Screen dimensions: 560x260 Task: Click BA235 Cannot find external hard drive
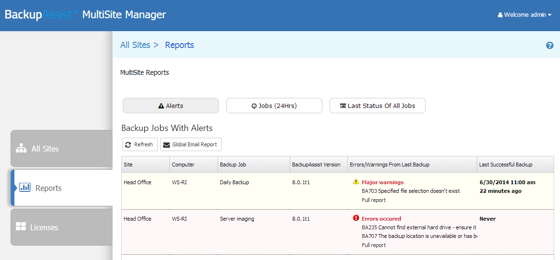[420, 227]
